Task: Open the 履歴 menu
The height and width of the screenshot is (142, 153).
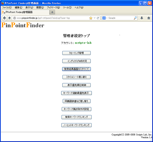Action: tap(40, 7)
